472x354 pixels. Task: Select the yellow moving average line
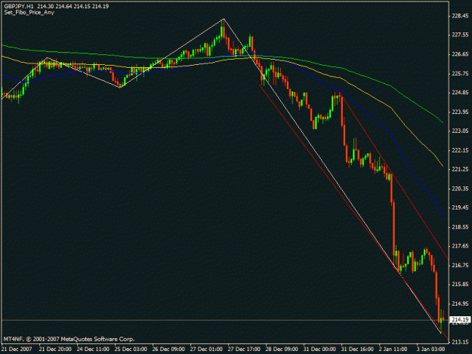391,108
